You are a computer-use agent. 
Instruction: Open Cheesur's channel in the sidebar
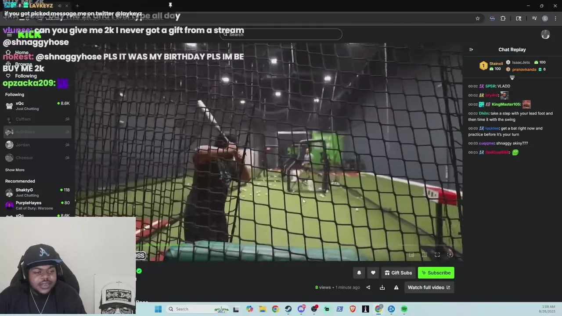pyautogui.click(x=37, y=158)
